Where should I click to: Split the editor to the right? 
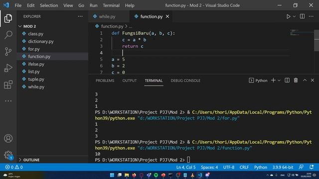(x=303, y=16)
